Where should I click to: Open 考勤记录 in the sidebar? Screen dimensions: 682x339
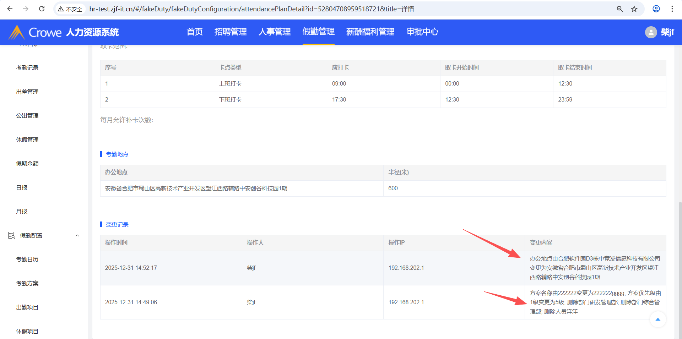coord(27,67)
